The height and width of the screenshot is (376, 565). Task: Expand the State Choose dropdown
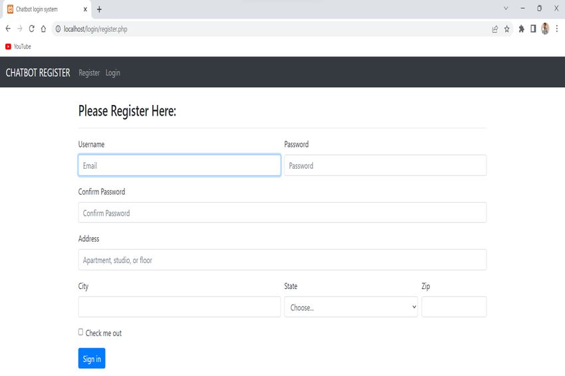pos(351,307)
